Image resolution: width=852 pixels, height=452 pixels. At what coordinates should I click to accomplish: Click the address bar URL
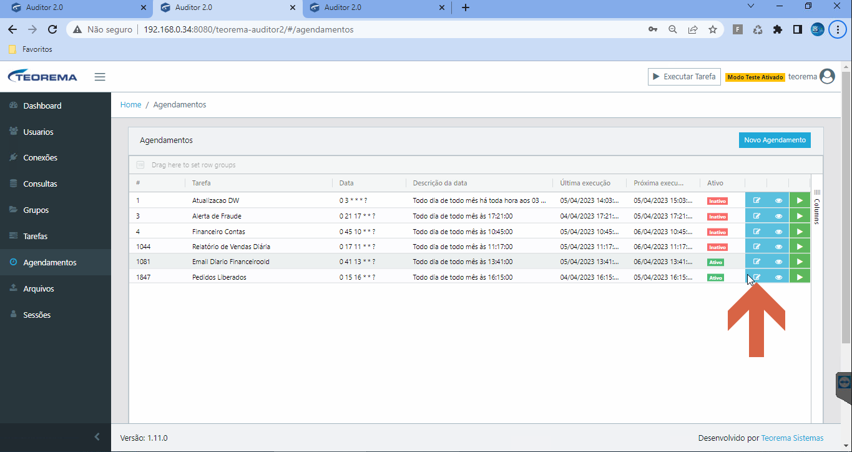[x=248, y=29]
